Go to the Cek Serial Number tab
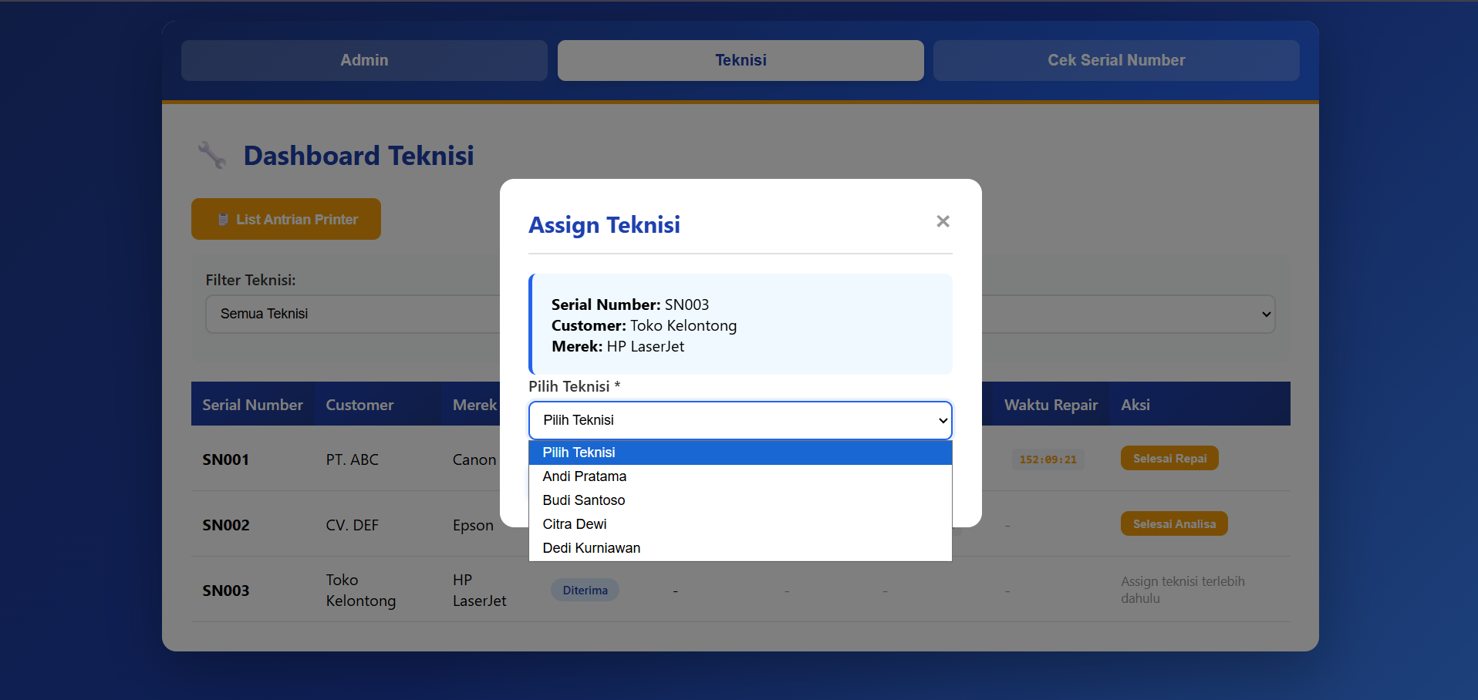The width and height of the screenshot is (1478, 700). point(1115,60)
